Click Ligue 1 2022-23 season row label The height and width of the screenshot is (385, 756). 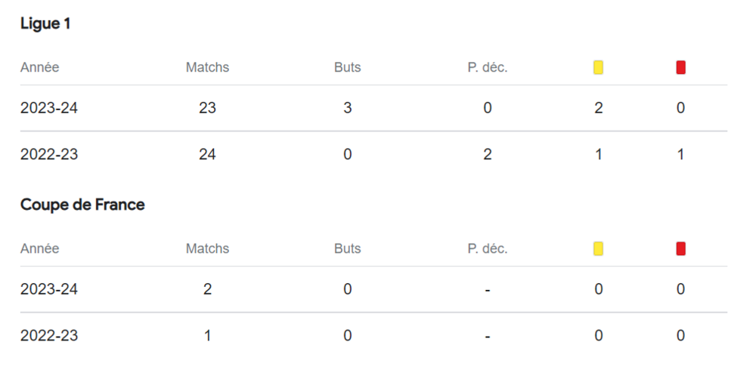click(49, 155)
